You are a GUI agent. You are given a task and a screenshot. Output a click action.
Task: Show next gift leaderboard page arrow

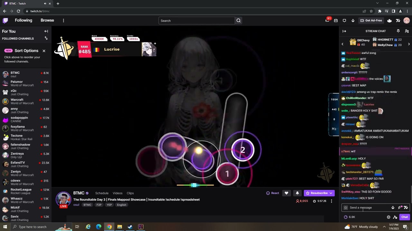[409, 44]
